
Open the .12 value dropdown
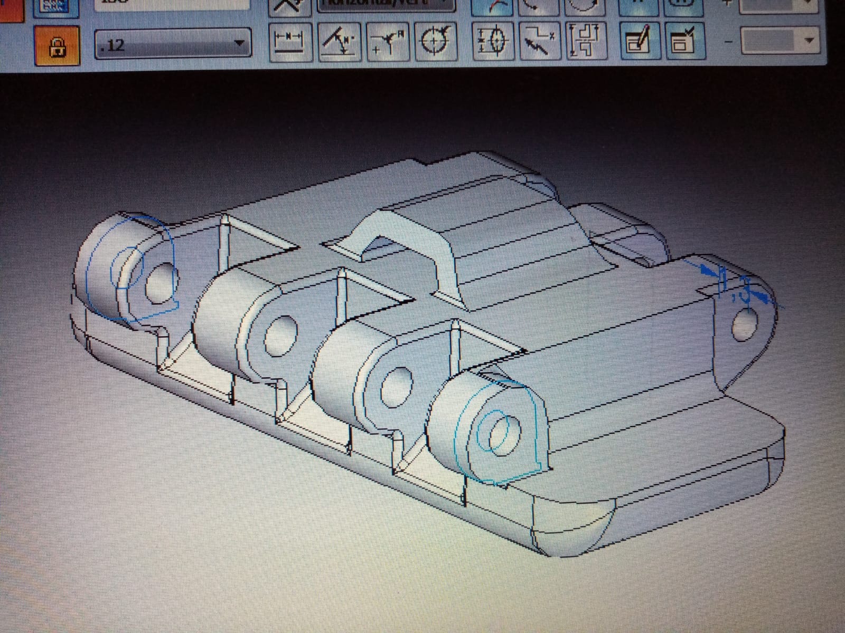coord(172,44)
